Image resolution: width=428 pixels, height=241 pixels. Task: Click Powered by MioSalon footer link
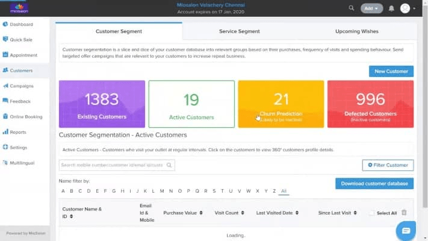pos(26,233)
